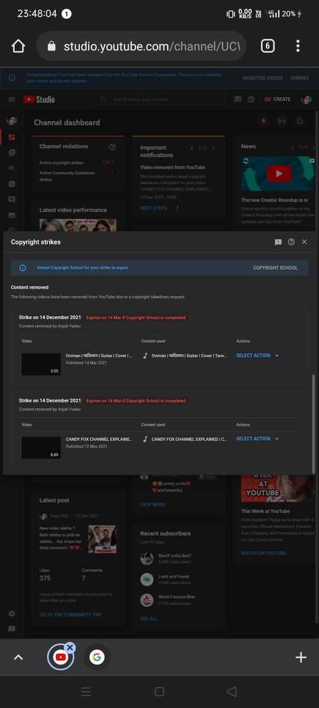This screenshot has width=319, height=708.
Task: Click GO TO THE COMMUNITY TAB link
Action: (70, 615)
